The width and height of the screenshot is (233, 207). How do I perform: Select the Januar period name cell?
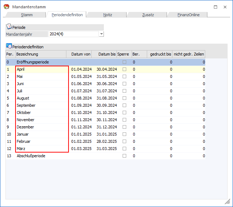23,134
